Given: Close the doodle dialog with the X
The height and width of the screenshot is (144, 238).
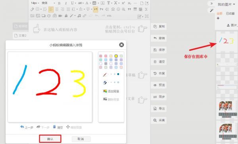Looking at the screenshot, I should point(121,45).
